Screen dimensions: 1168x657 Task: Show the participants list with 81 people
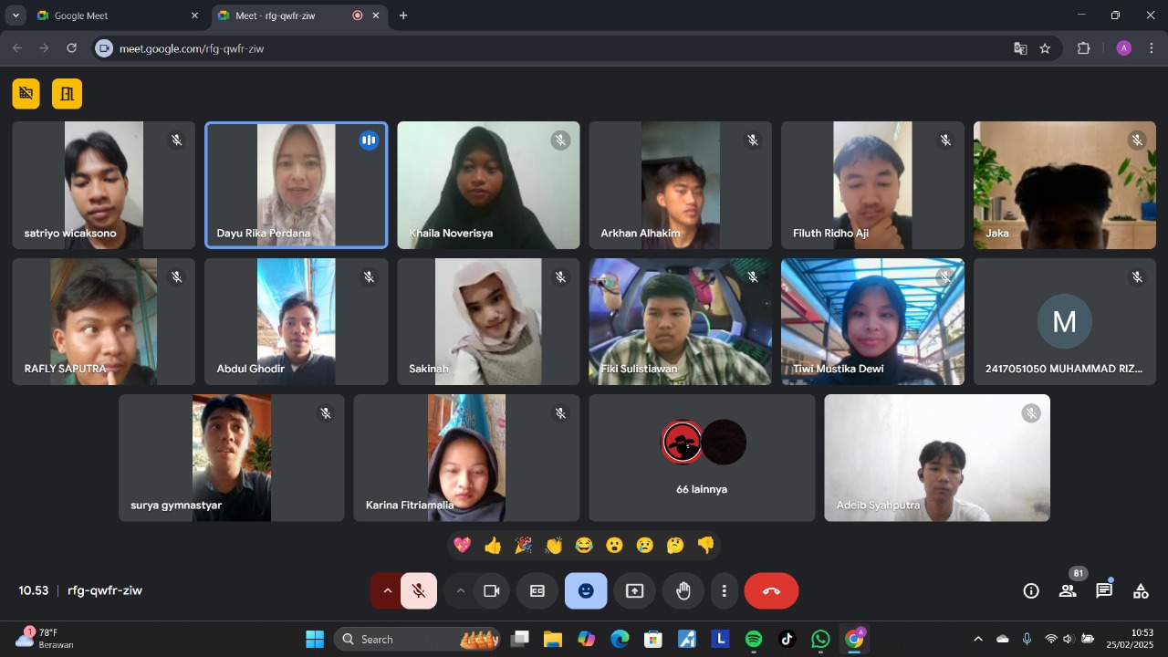click(x=1068, y=591)
